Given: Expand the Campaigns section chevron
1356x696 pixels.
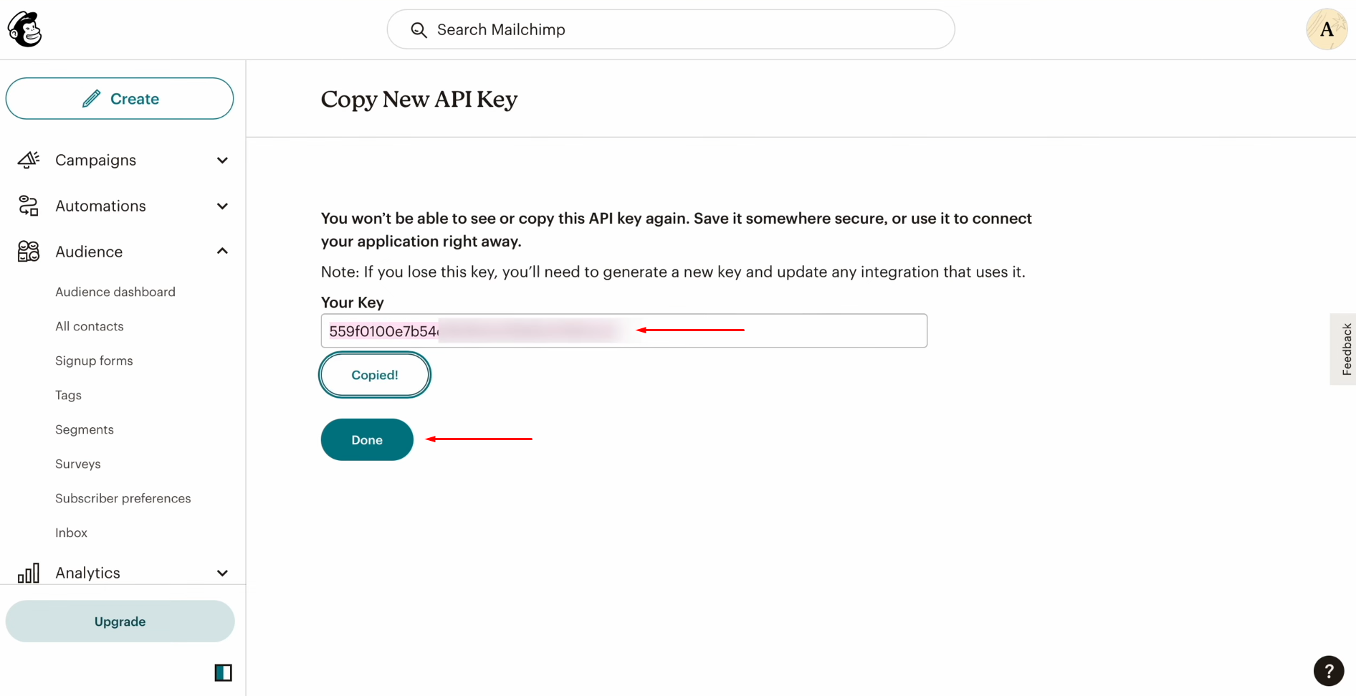Looking at the screenshot, I should coord(222,161).
